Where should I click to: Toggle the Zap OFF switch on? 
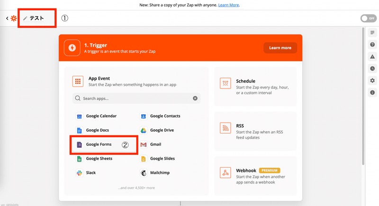(x=369, y=18)
